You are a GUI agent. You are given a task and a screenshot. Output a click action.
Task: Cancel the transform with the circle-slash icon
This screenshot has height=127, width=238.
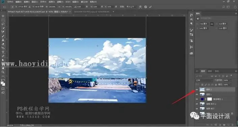click(146, 7)
